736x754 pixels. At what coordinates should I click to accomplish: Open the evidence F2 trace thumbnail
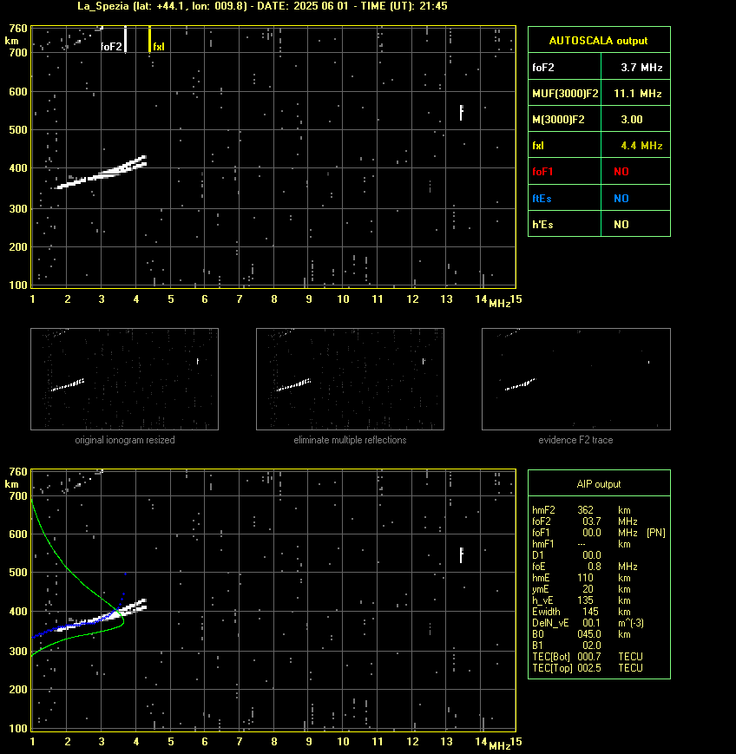coord(576,379)
